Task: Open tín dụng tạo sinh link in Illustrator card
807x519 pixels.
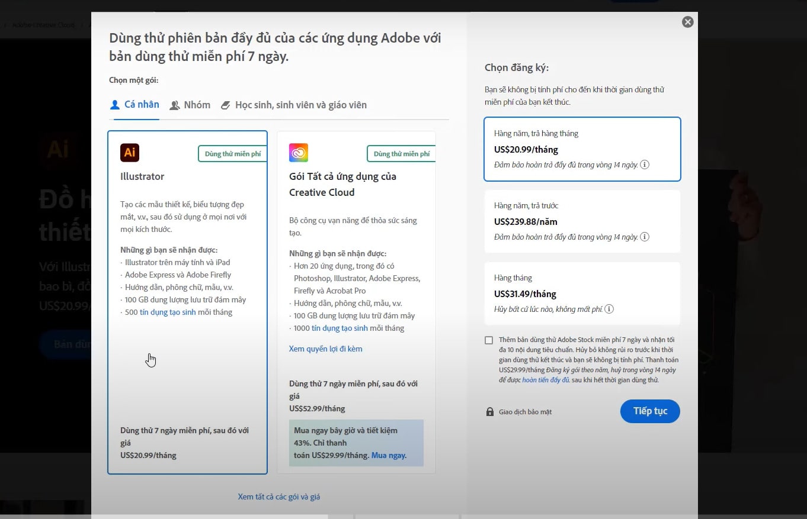Action: [x=168, y=312]
